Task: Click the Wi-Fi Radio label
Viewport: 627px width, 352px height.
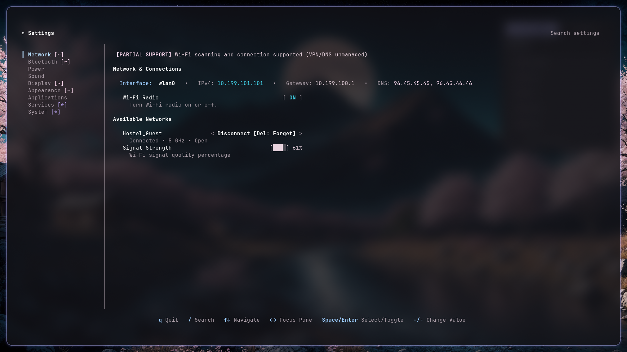Action: pos(140,98)
